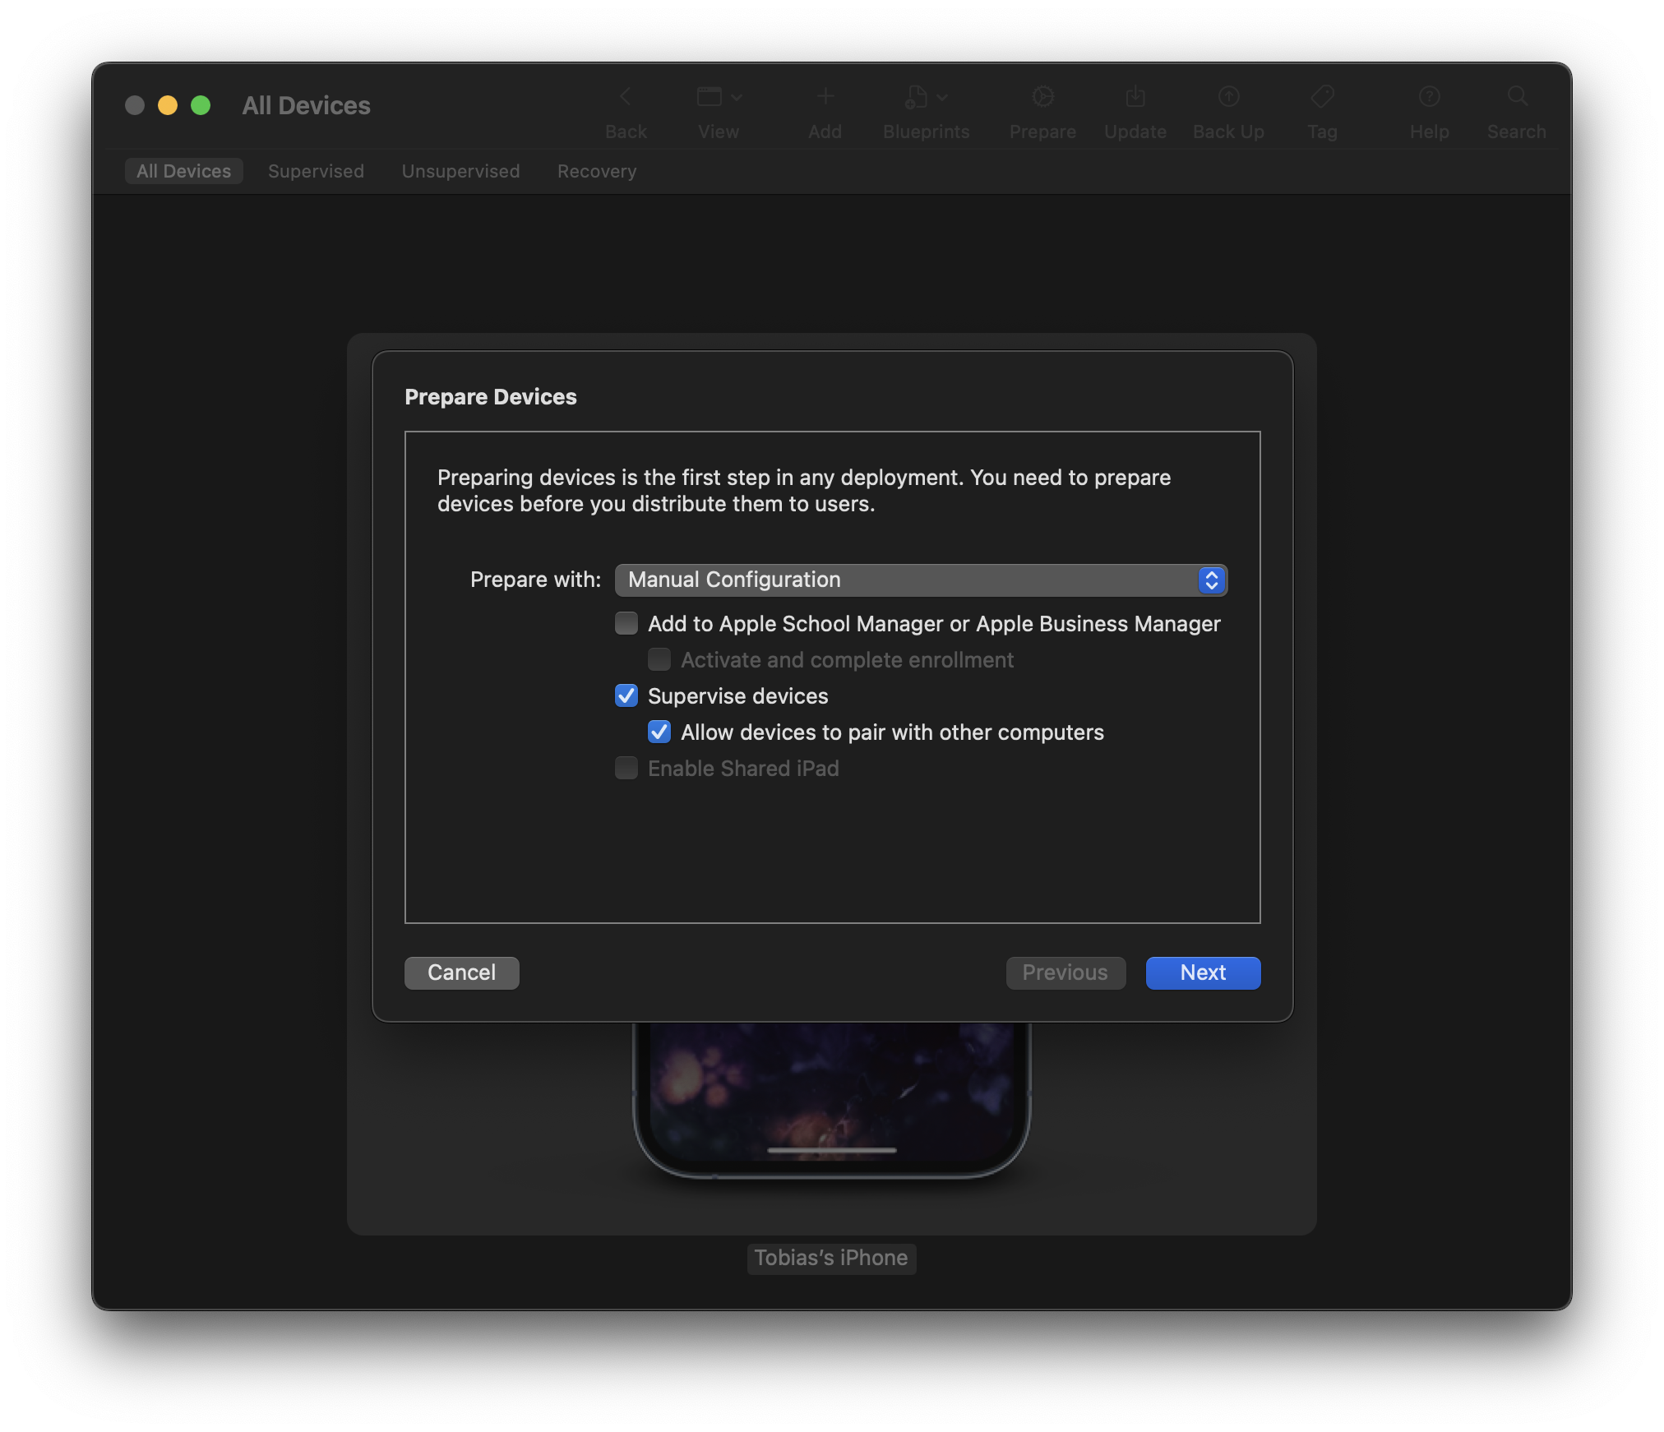Switch to the Supervised tab
Image resolution: width=1664 pixels, height=1432 pixels.
tap(316, 171)
